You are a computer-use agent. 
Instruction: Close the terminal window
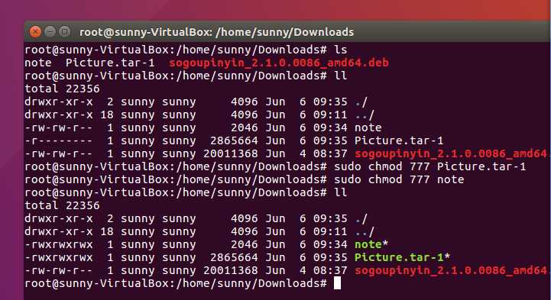(35, 32)
